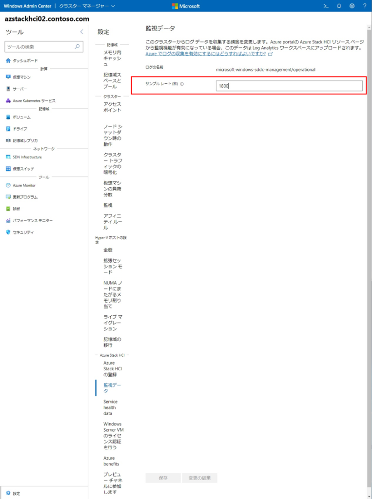
Task: Click Windows Admin Center title
Action: 27,6
